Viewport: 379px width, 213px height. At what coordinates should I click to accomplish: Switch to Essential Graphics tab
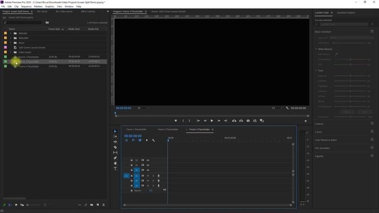[x=346, y=12]
